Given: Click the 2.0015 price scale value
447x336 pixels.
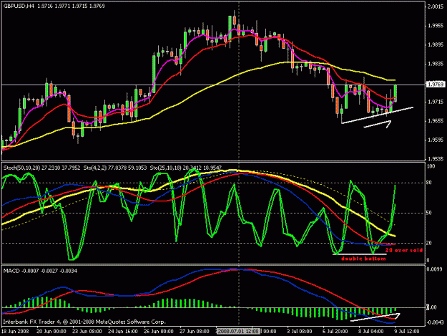Looking at the screenshot, I should point(436,6).
